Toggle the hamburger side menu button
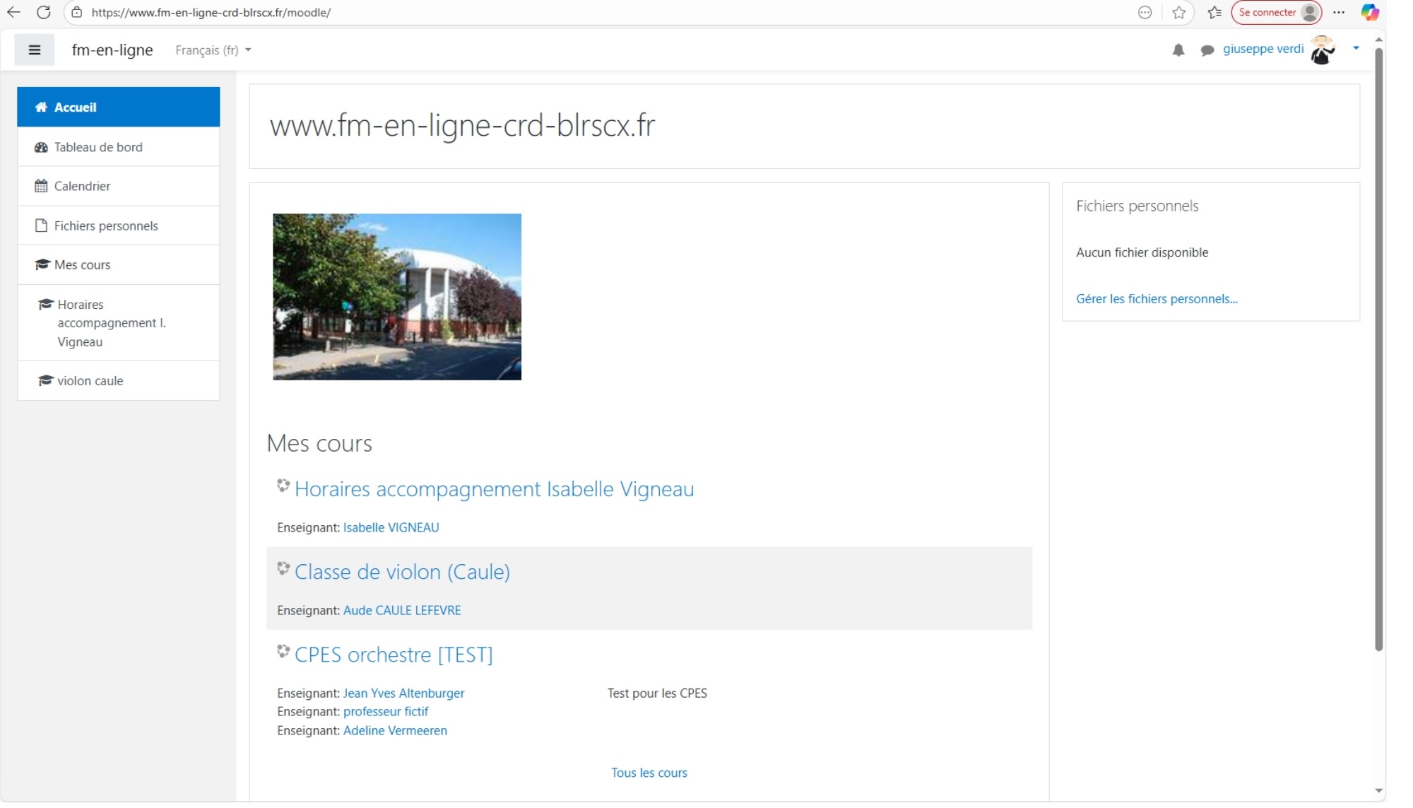This screenshot has height=808, width=1413. pyautogui.click(x=34, y=50)
